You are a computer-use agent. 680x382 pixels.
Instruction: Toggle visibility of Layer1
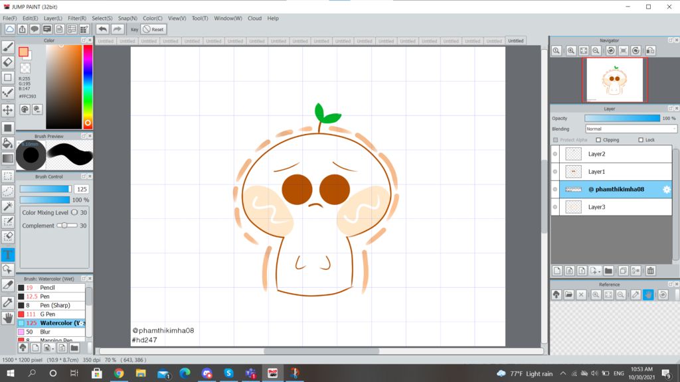click(x=555, y=172)
